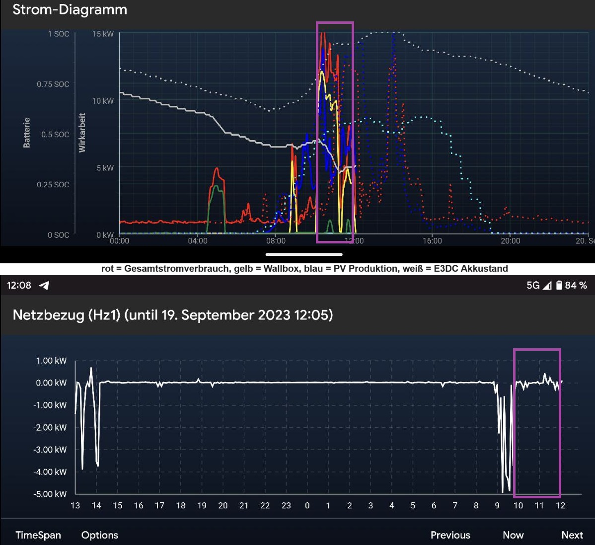This screenshot has height=545, width=595.
Task: Open the Options menu
Action: 100,535
